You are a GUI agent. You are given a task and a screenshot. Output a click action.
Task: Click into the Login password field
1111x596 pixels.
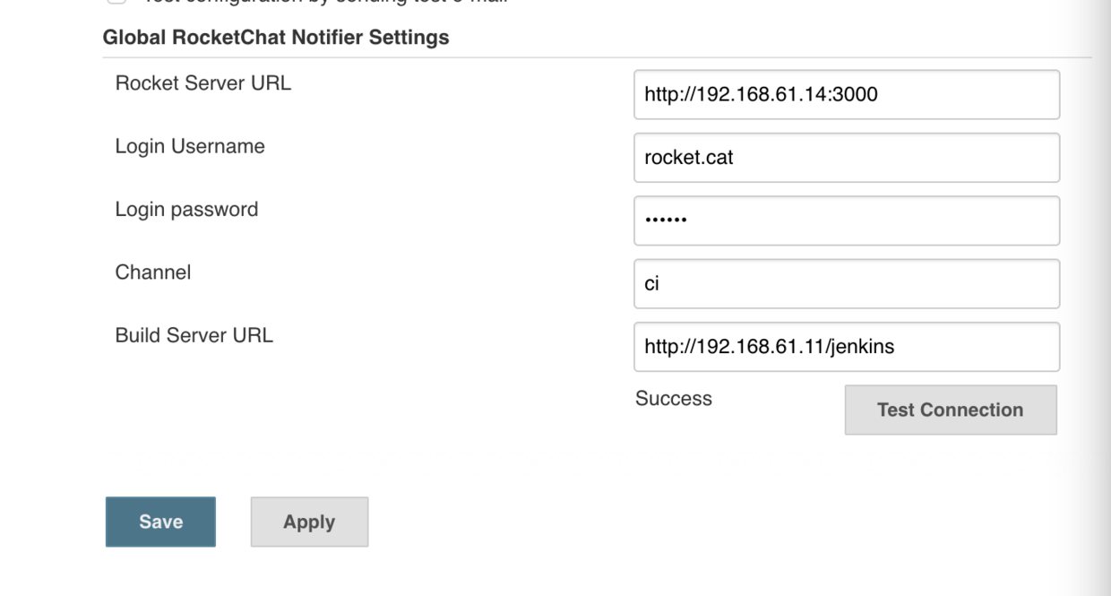coord(846,220)
